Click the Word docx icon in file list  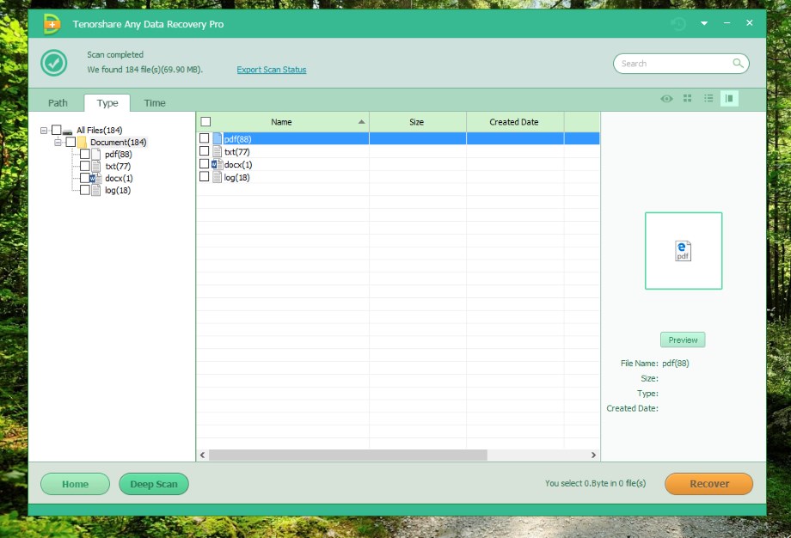tap(217, 164)
